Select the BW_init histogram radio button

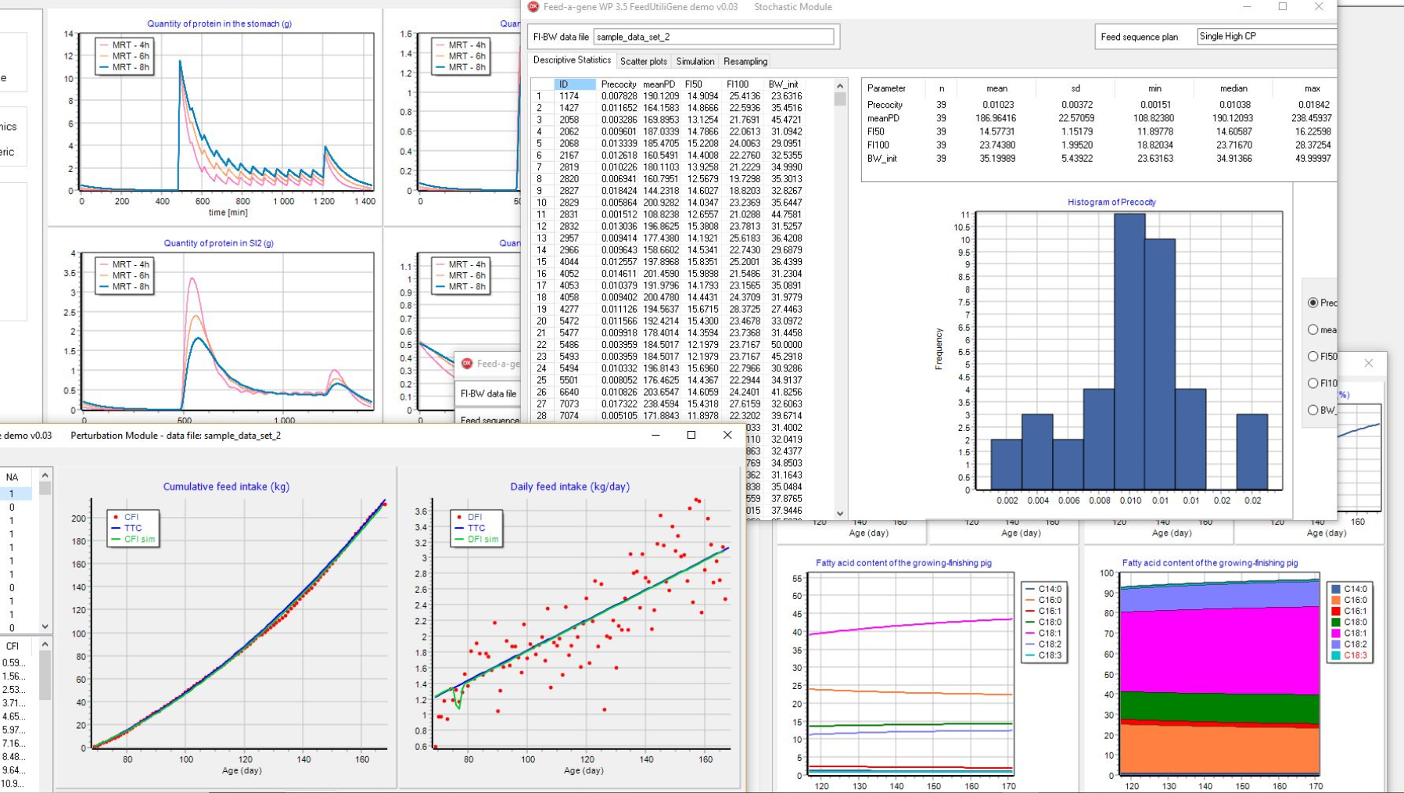1312,410
